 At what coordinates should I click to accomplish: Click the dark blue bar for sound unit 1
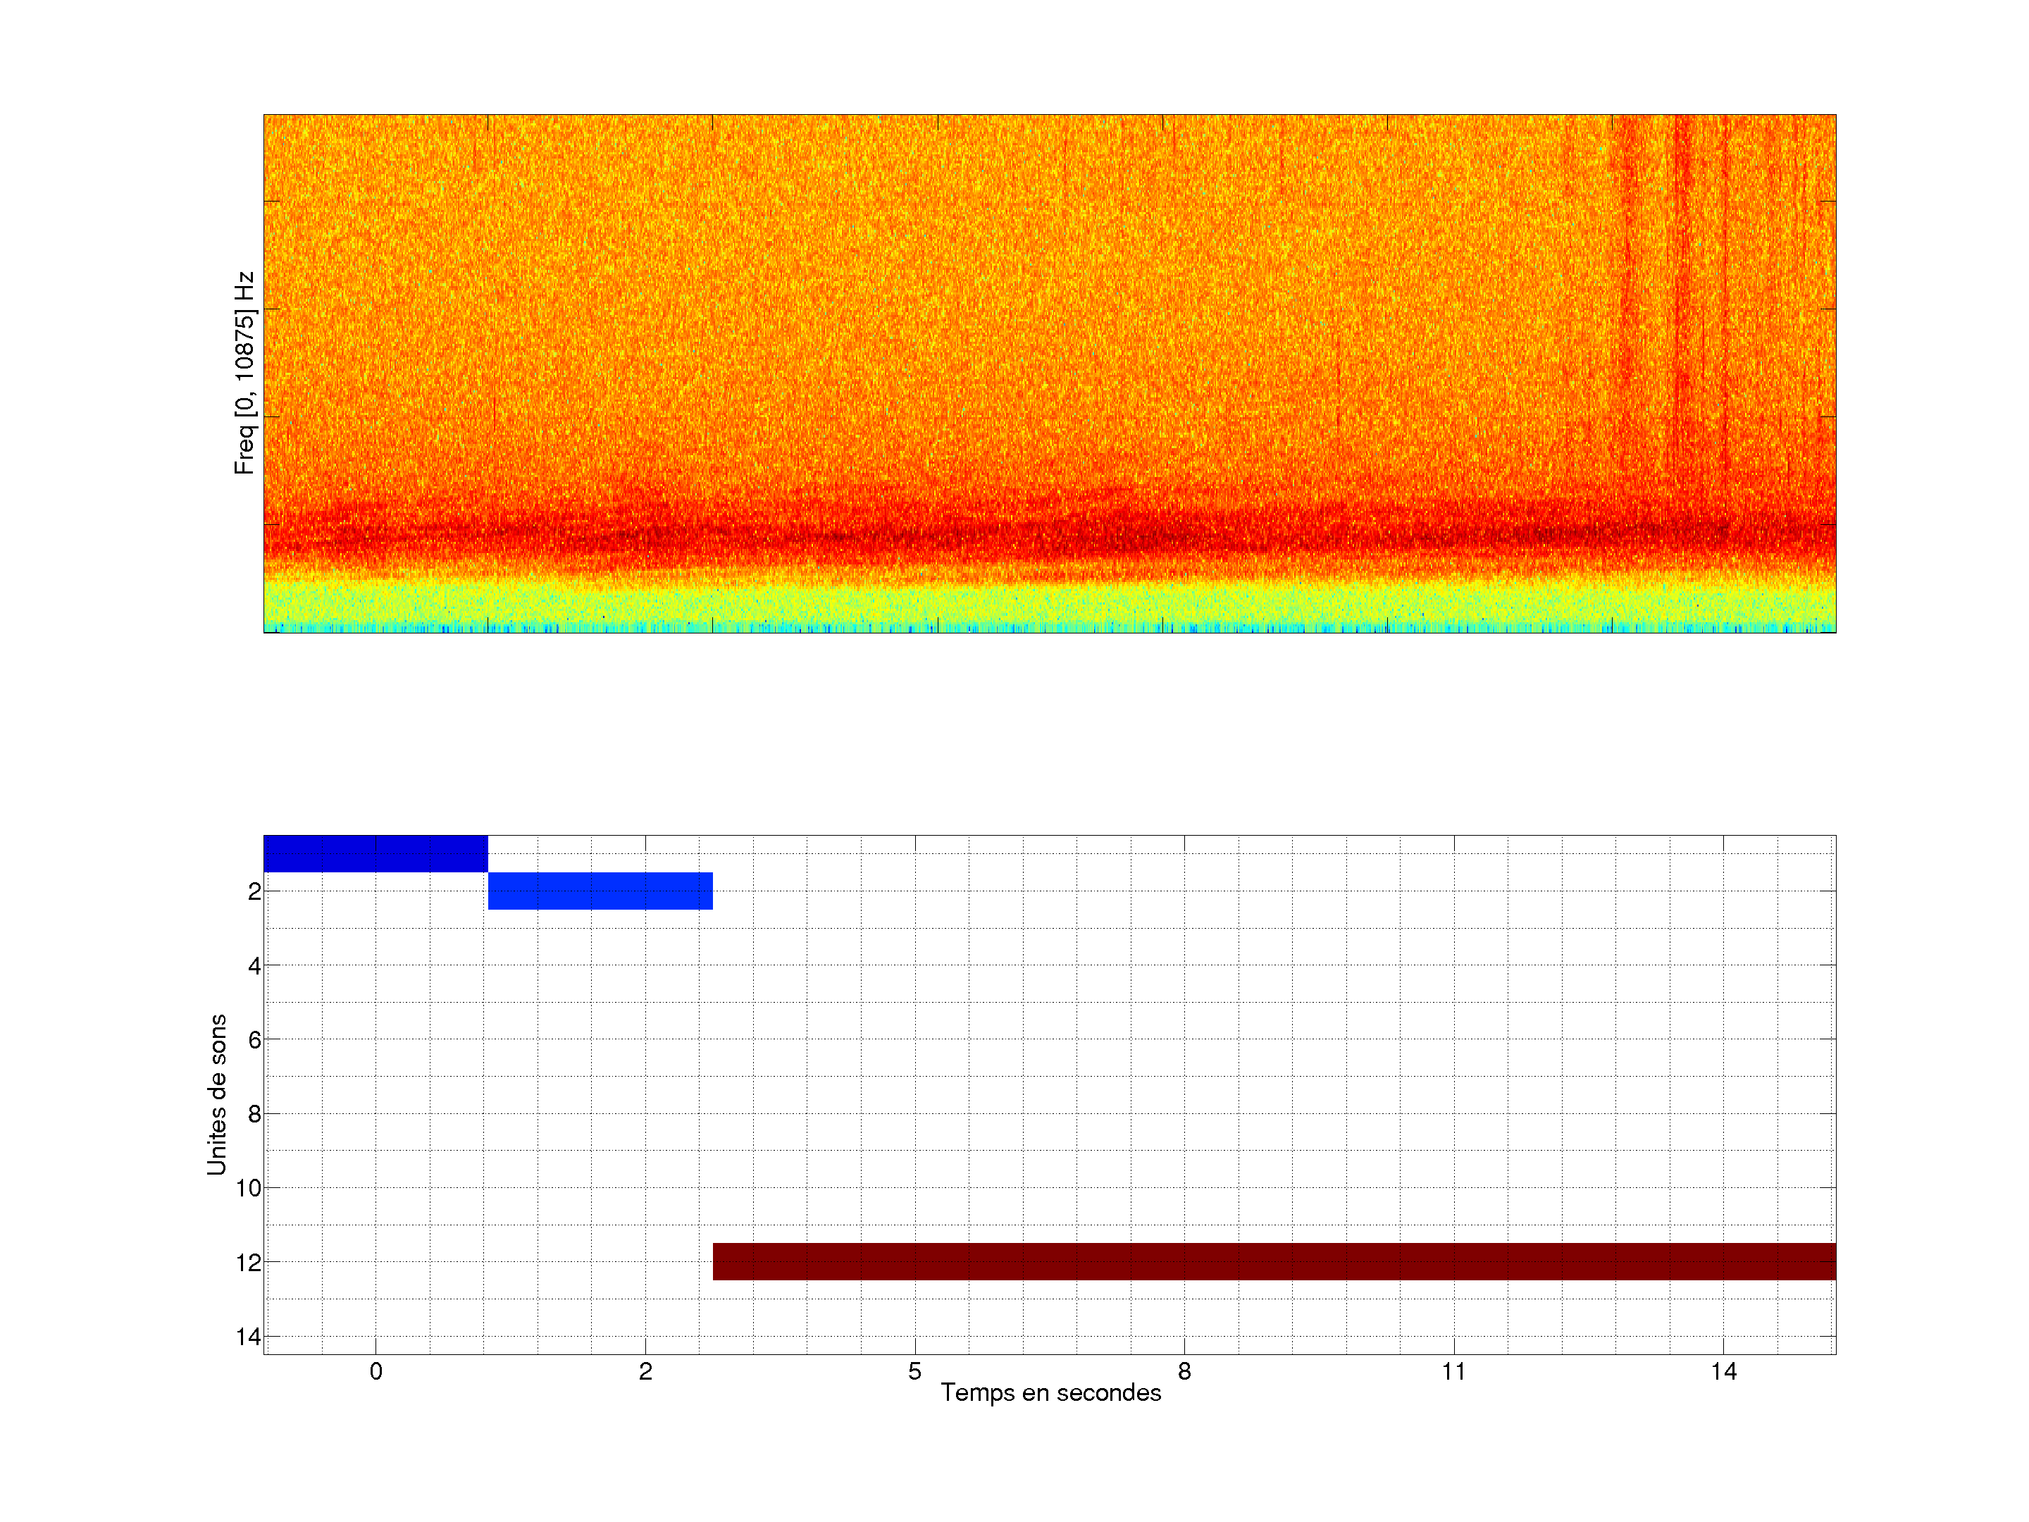pos(376,853)
